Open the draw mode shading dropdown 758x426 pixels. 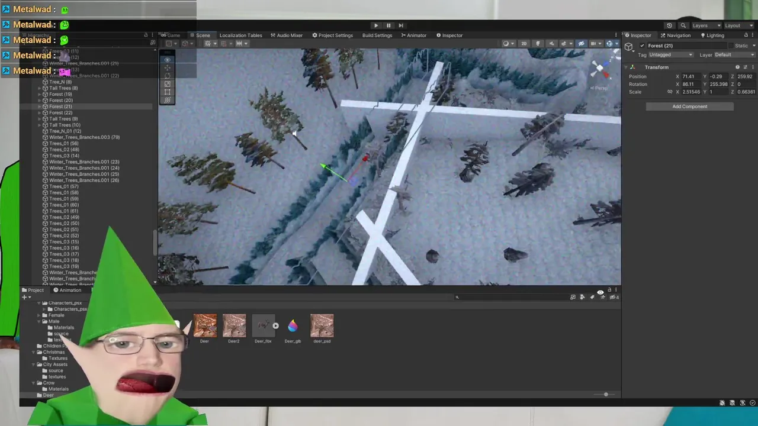point(508,44)
